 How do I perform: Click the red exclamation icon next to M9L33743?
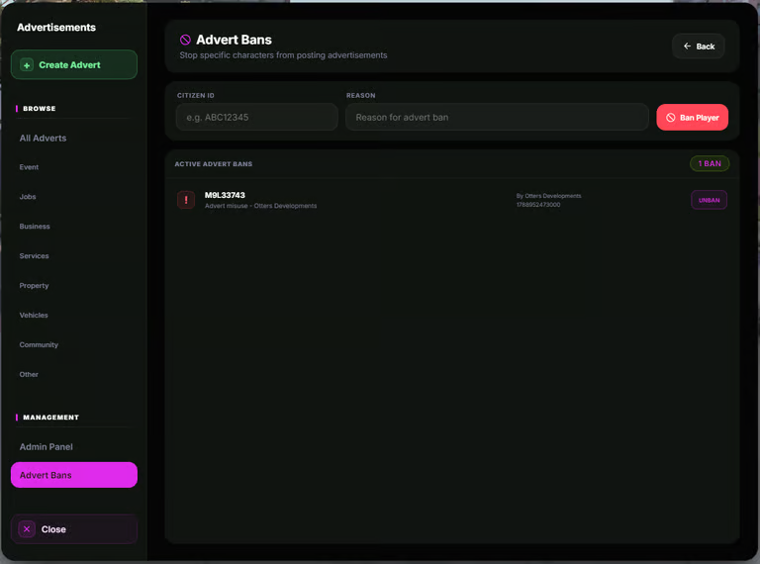(186, 200)
